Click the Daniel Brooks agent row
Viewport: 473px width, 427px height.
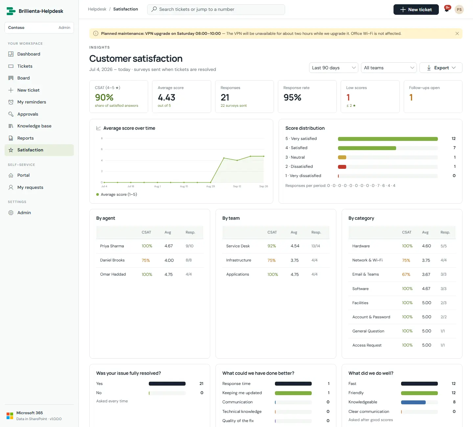click(150, 260)
